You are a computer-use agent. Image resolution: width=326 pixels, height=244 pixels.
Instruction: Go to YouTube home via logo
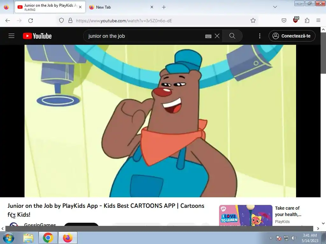coord(37,36)
